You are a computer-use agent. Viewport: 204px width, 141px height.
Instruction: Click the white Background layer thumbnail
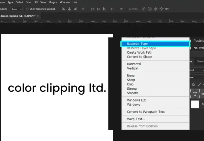(x=195, y=104)
